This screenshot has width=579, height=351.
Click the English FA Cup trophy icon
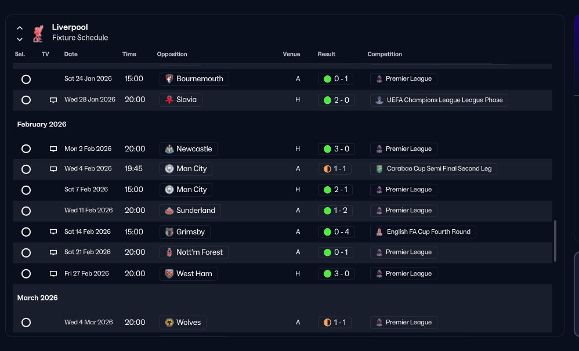(379, 232)
